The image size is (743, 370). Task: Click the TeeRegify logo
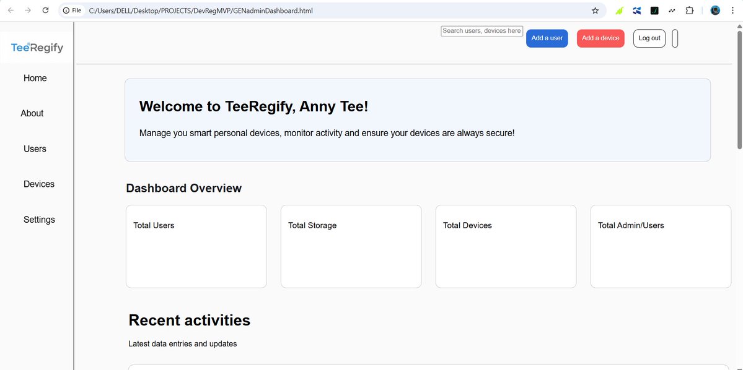point(37,48)
